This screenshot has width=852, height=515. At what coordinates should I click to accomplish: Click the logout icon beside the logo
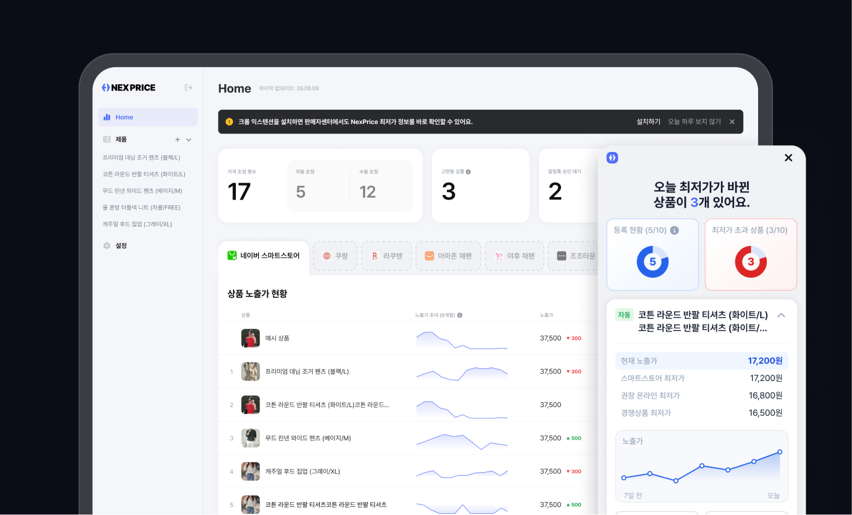pos(188,88)
